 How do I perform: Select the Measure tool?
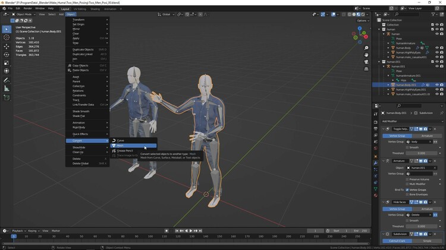click(x=7, y=88)
